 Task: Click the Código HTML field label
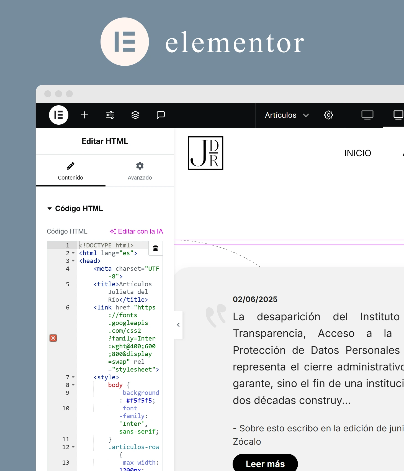click(67, 231)
